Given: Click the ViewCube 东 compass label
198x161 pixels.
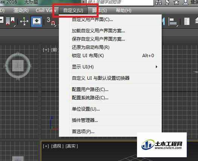Looking at the screenshot, I should coord(30,66).
